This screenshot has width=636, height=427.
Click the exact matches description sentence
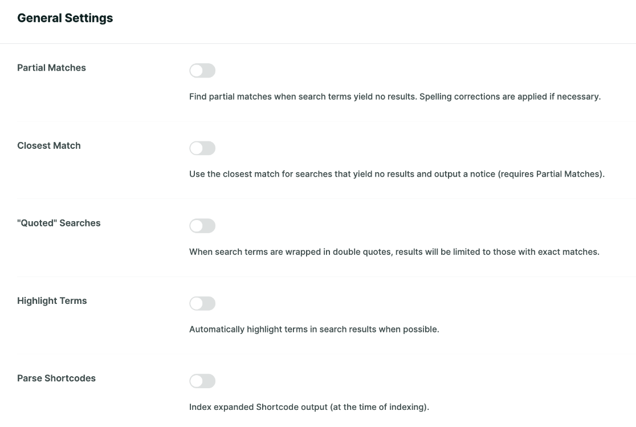pos(394,251)
